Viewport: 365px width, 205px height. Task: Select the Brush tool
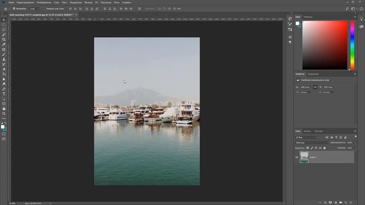(x=4, y=55)
